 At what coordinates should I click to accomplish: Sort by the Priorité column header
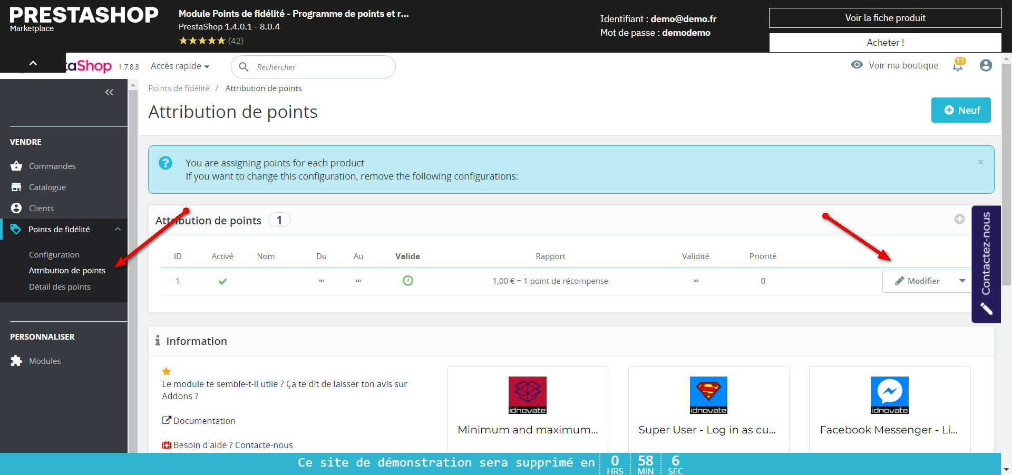pyautogui.click(x=763, y=256)
